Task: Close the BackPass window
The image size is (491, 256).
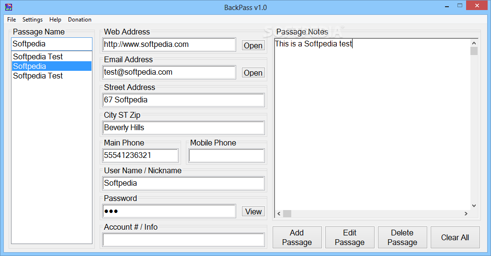Action: click(x=477, y=6)
